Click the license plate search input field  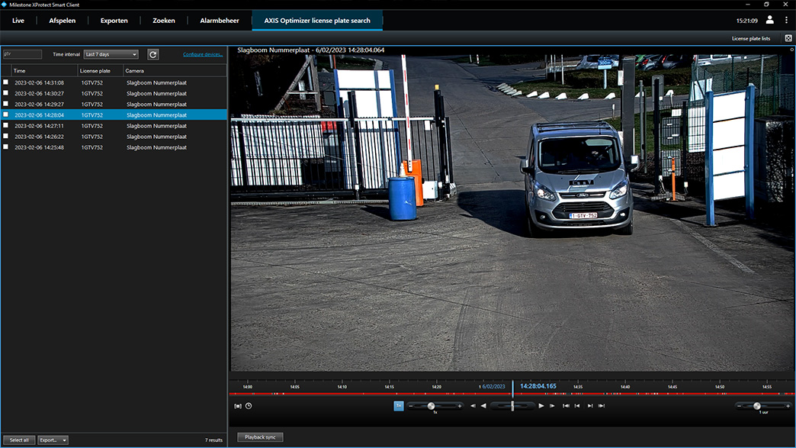click(22, 54)
